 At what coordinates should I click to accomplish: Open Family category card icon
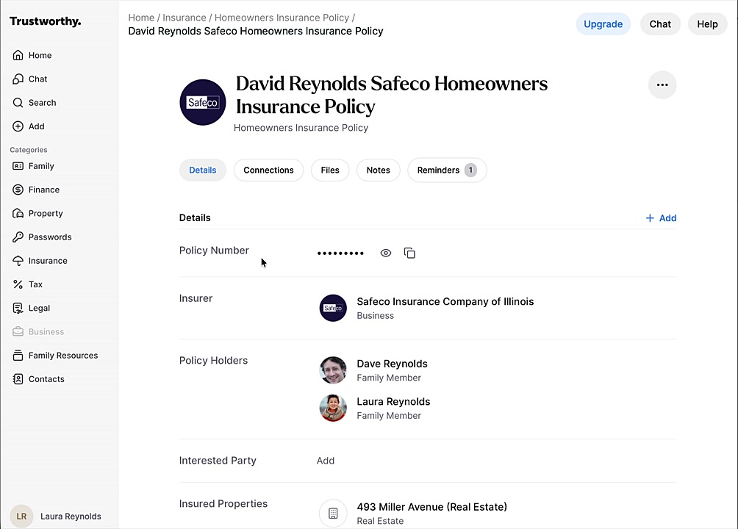click(18, 166)
